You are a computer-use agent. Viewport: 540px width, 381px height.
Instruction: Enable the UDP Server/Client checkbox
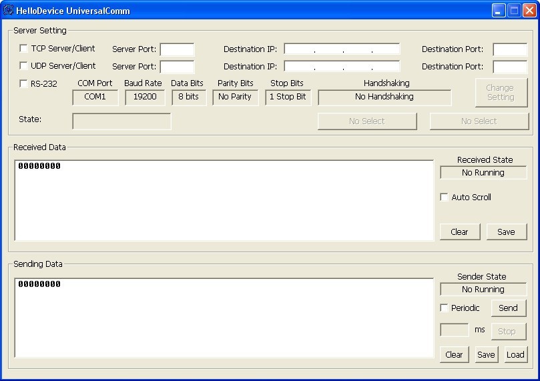click(x=23, y=65)
